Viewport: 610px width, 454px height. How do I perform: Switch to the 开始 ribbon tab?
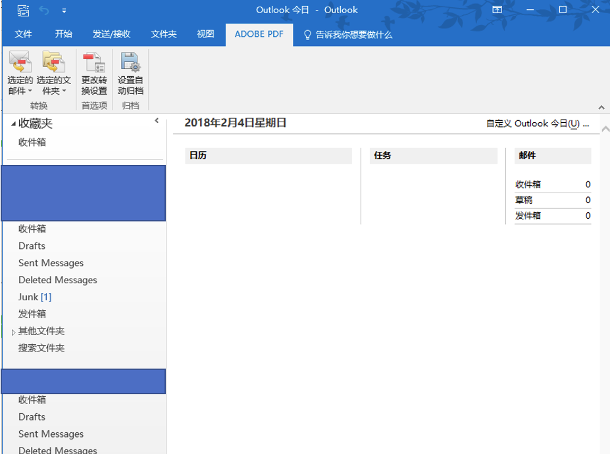[63, 34]
